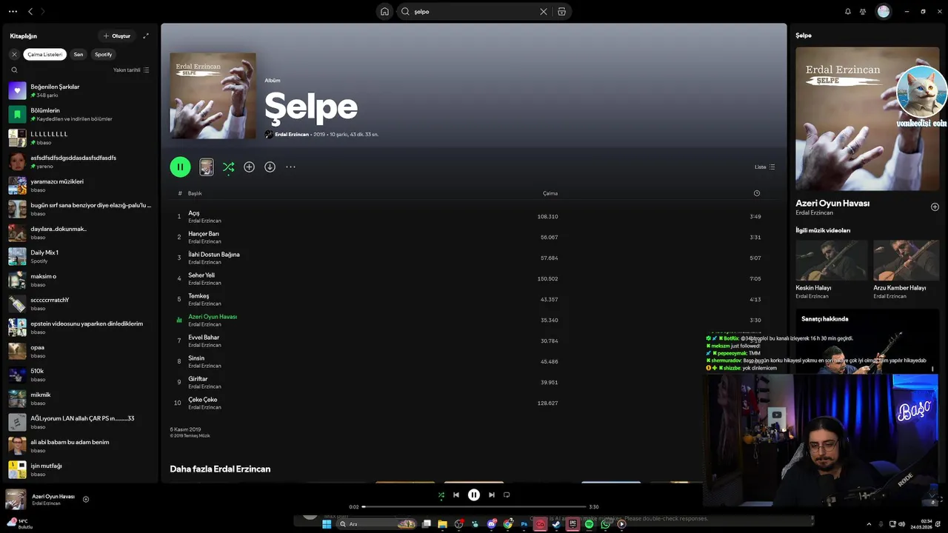
Task: Open the Daily Mix 1 playlist
Action: (x=80, y=256)
